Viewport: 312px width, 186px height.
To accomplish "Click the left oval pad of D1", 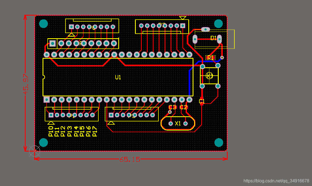I will pyautogui.click(x=195, y=39).
